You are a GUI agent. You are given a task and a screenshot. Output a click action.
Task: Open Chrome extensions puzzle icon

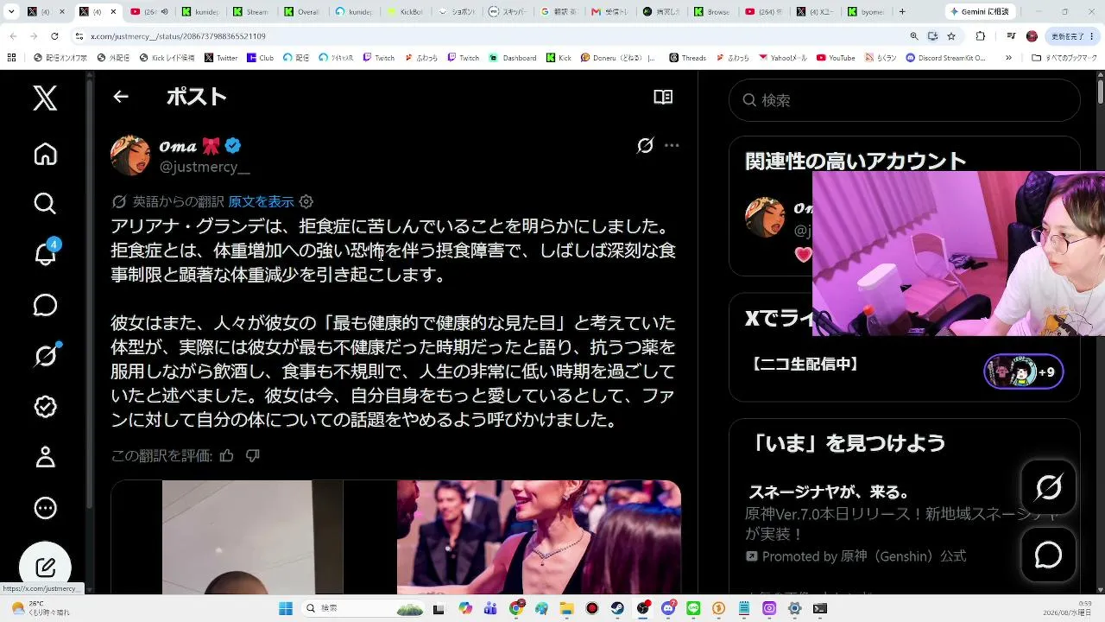pos(981,36)
